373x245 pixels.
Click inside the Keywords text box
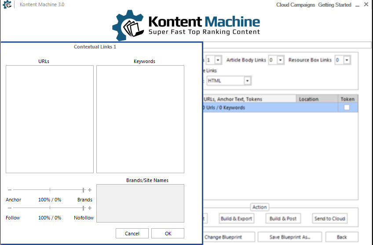140,119
